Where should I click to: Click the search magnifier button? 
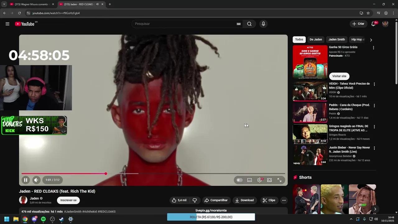pyautogui.click(x=249, y=24)
